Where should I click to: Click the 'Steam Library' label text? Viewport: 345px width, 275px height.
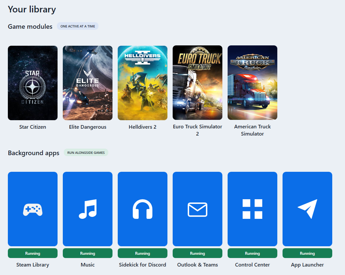click(x=33, y=265)
